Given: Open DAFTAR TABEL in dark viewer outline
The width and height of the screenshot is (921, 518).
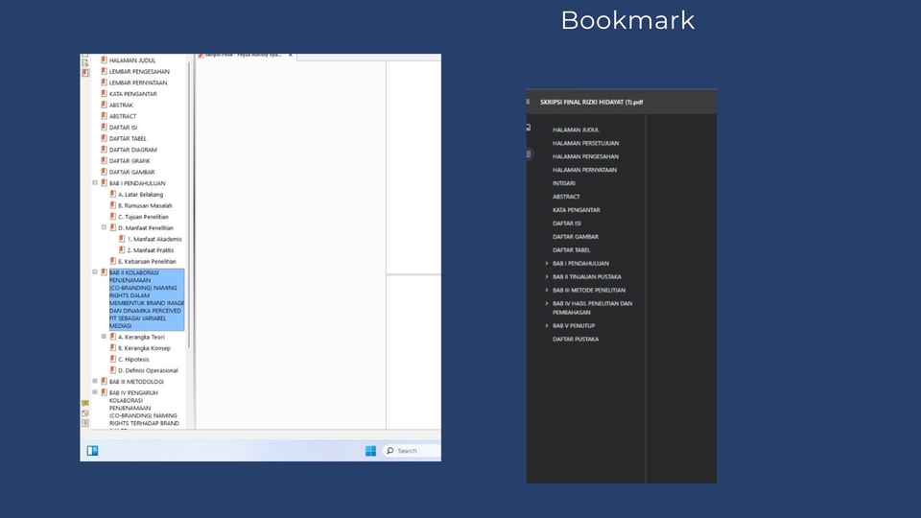Looking at the screenshot, I should (572, 249).
